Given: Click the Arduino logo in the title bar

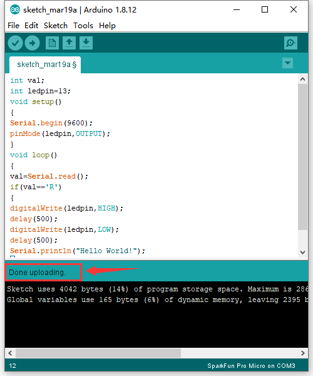Looking at the screenshot, I should click(x=15, y=10).
